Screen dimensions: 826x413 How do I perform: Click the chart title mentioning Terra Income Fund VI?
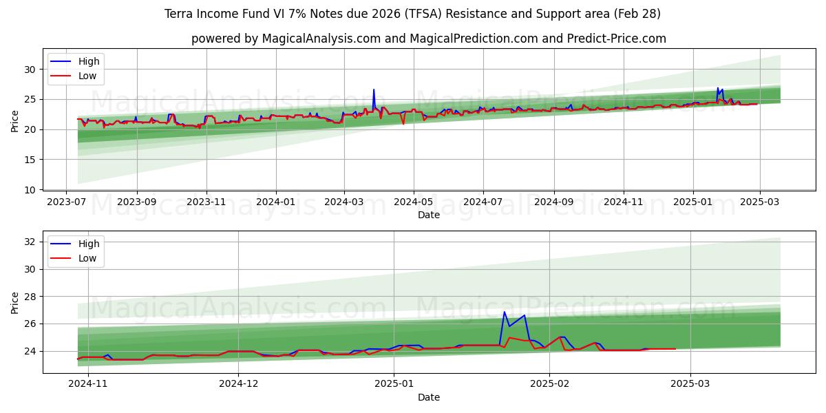[x=413, y=14]
